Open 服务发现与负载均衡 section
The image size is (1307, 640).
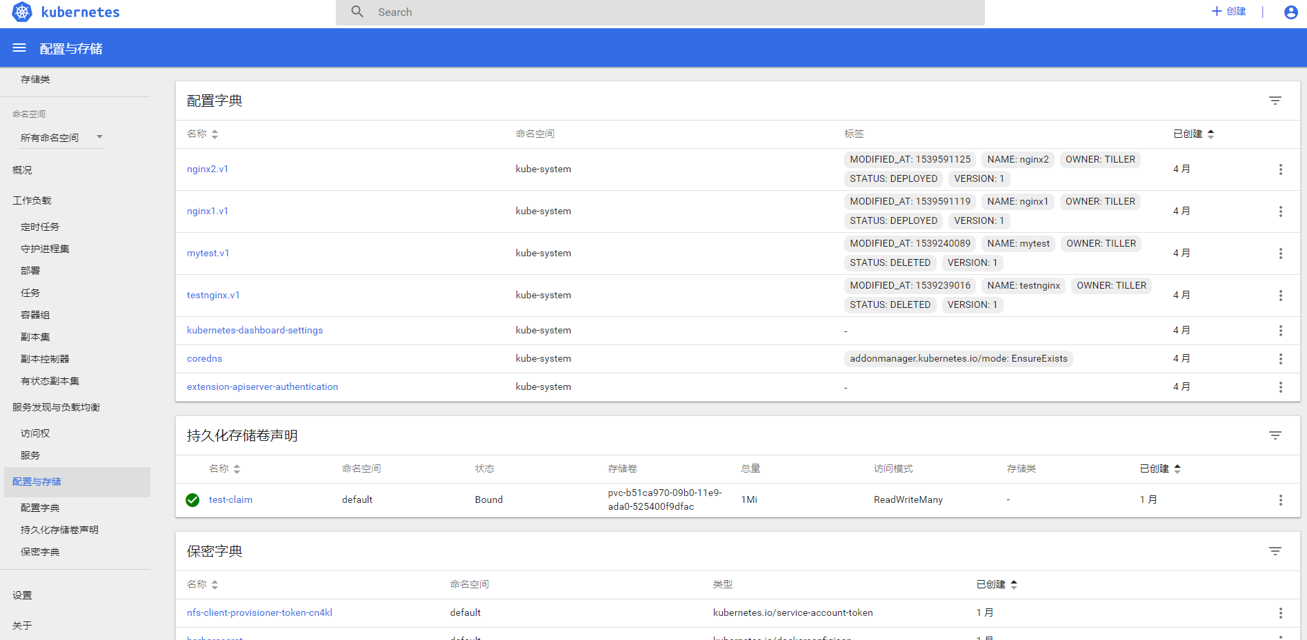[56, 407]
